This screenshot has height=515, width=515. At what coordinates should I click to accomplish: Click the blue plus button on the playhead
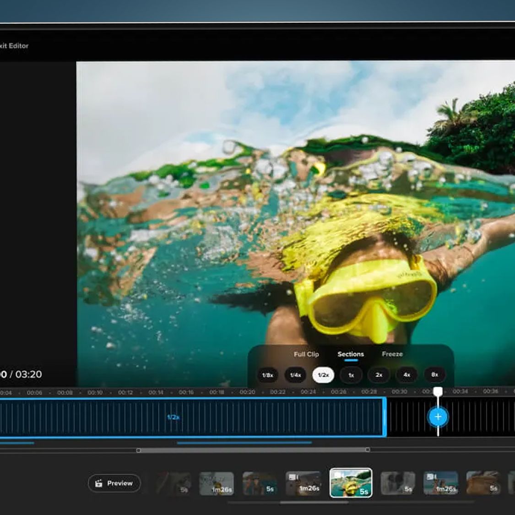(x=438, y=417)
